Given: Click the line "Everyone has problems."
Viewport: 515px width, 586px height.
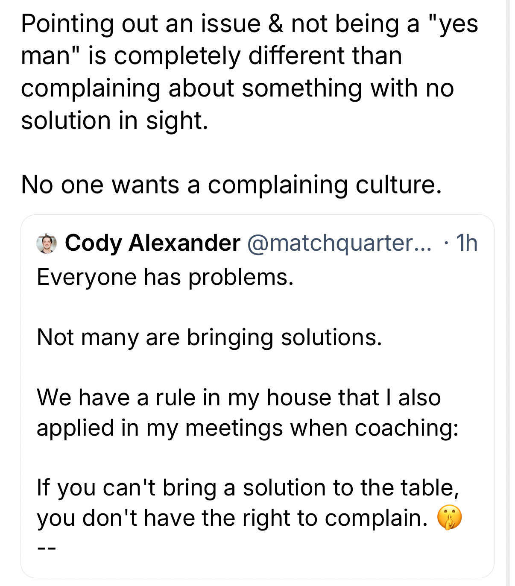Looking at the screenshot, I should (x=165, y=277).
